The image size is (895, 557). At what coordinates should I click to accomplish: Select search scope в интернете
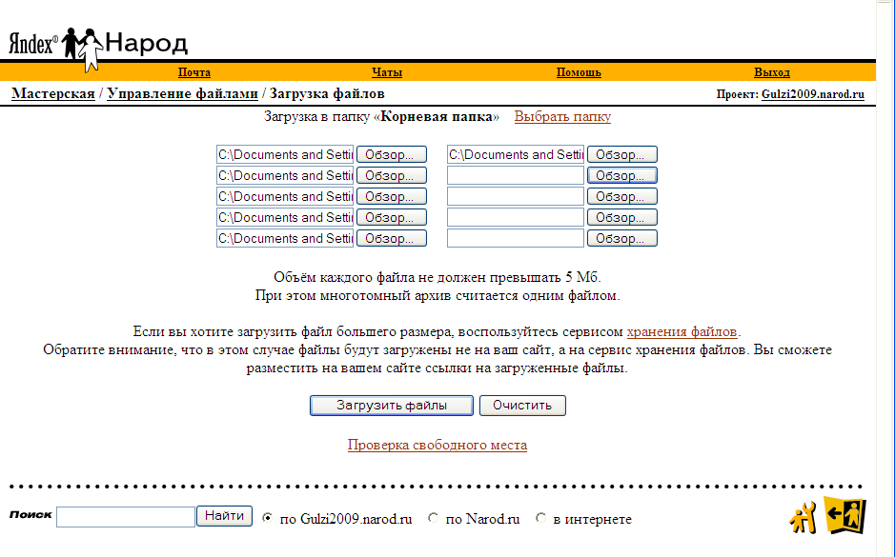tap(540, 518)
